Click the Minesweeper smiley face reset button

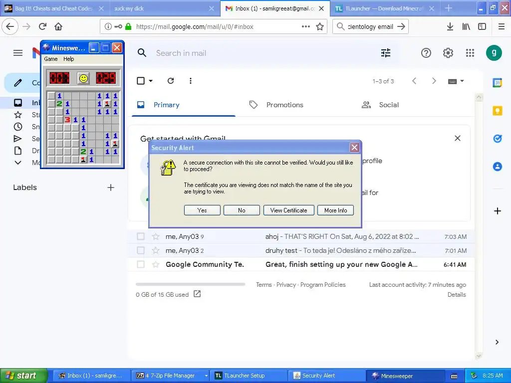83,78
